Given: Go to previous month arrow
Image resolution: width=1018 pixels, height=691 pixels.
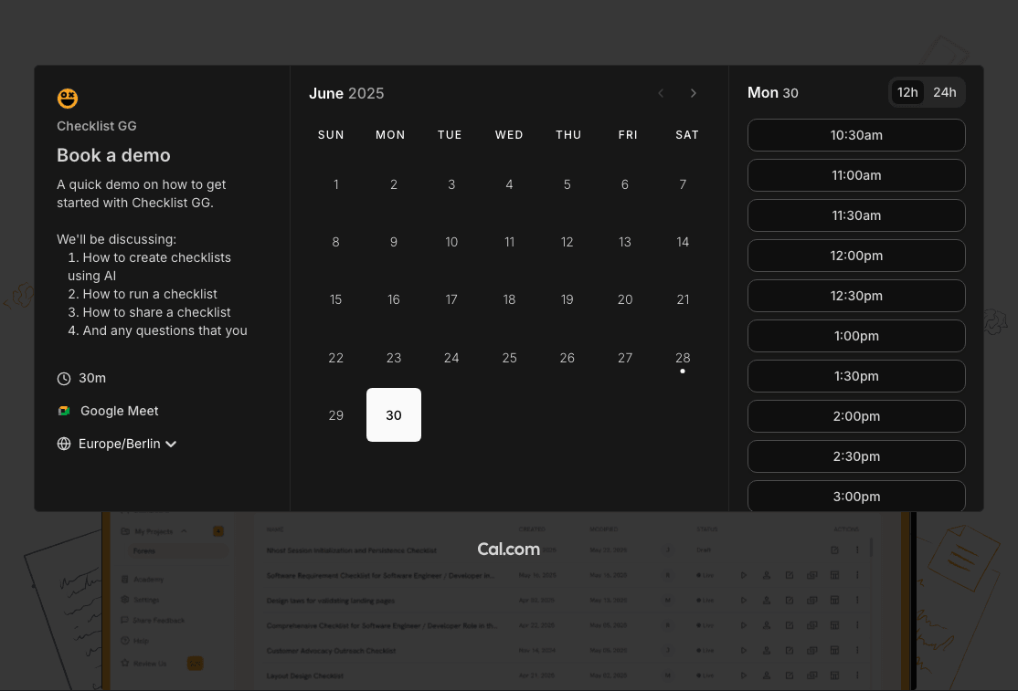Looking at the screenshot, I should pos(661,93).
